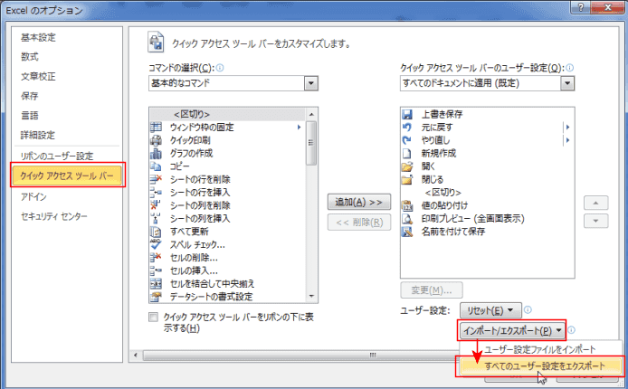This screenshot has width=628, height=389.
Task: Click the Paste Values (値の貼り付け) icon
Action: point(407,205)
